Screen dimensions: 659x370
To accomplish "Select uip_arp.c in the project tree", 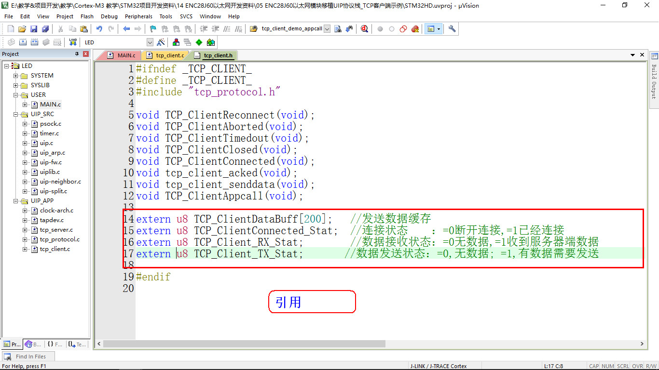I will tap(53, 153).
